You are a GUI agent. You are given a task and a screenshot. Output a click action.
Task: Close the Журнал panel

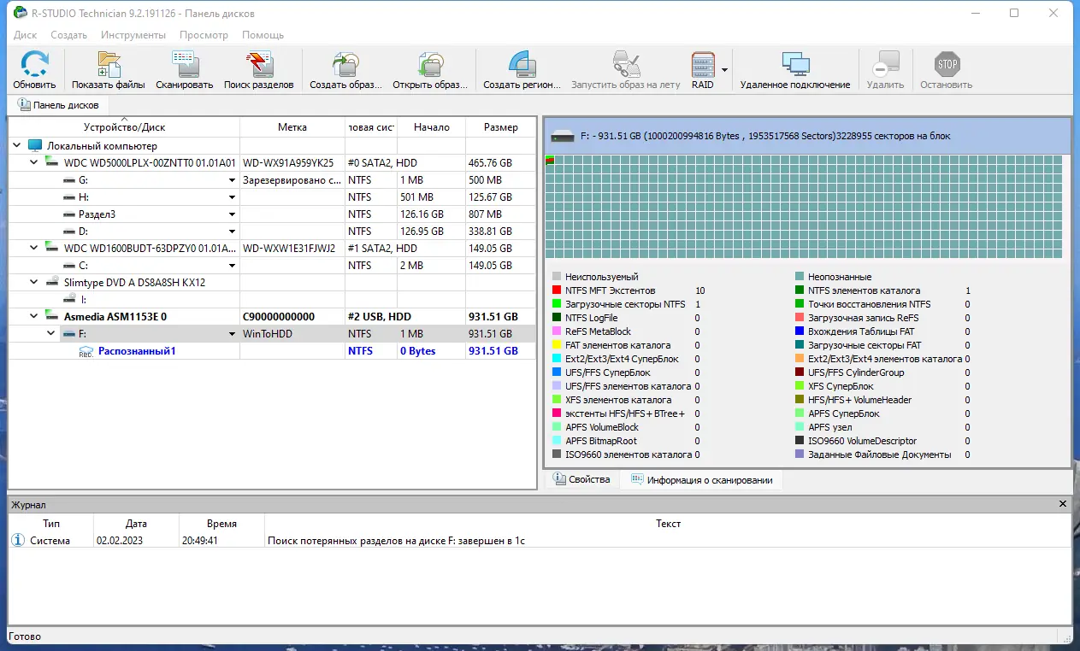click(x=1062, y=504)
